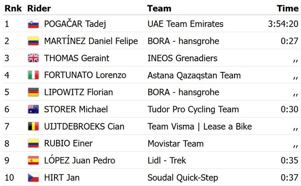Image resolution: width=301 pixels, height=186 pixels.
Task: Click the British flag next to Thomas
Action: [x=33, y=58]
